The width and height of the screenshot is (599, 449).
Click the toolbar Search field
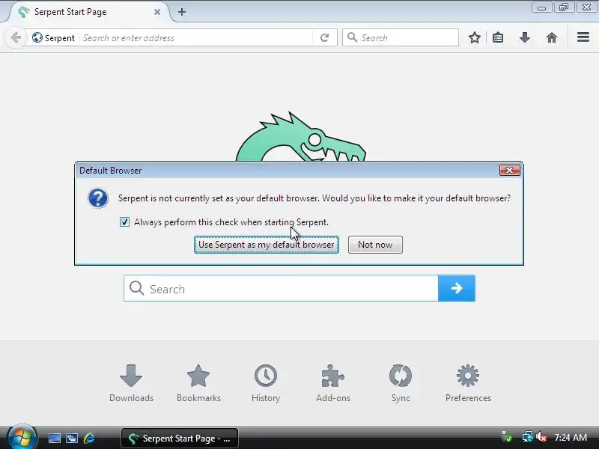tap(401, 37)
